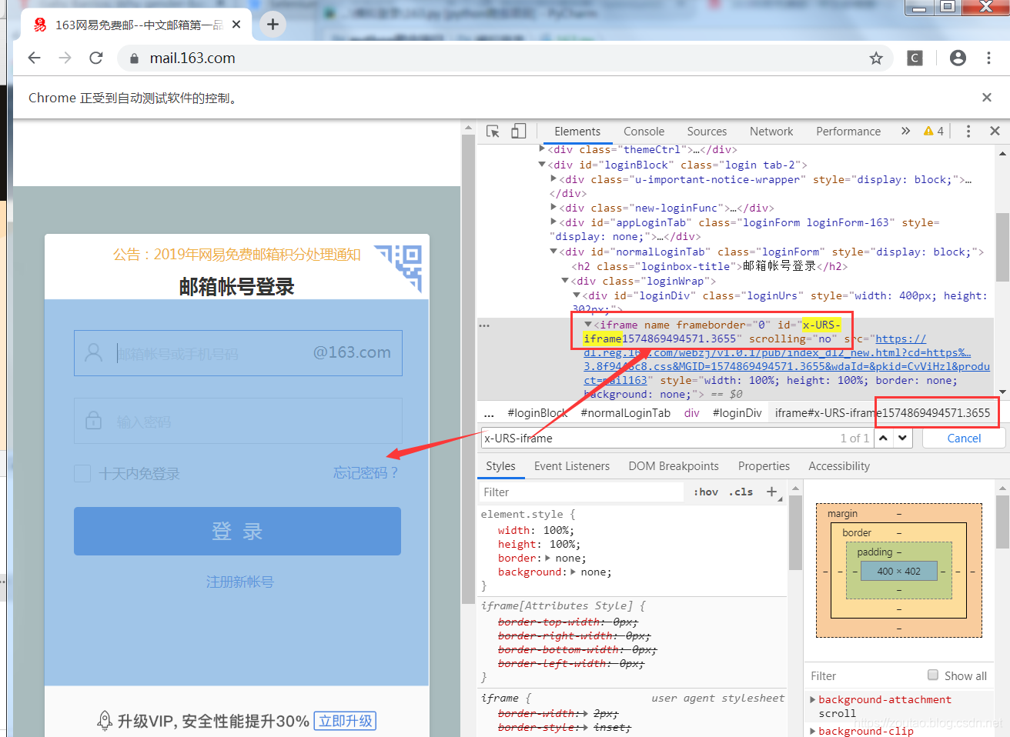Expand the themeCtrl div node
The height and width of the screenshot is (737, 1010).
point(542,149)
